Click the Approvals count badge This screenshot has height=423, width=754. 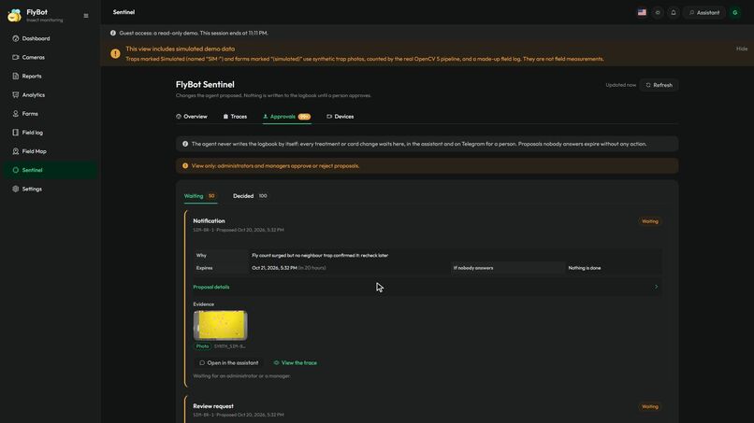[x=304, y=117]
